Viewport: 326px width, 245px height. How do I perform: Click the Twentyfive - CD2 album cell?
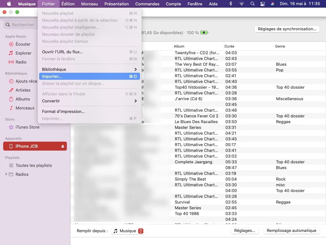click(x=197, y=53)
